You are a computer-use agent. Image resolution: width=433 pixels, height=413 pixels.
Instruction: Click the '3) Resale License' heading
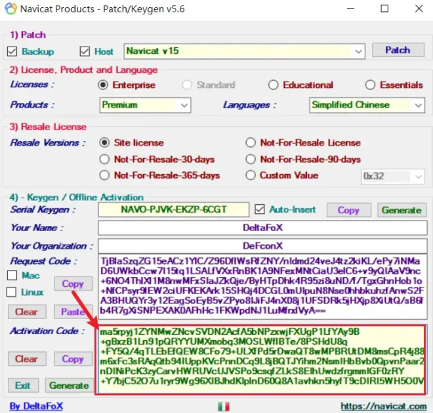[48, 127]
